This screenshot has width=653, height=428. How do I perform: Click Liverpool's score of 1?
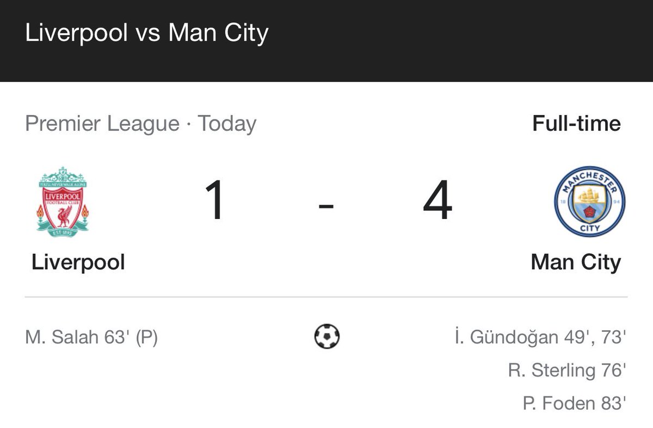click(x=215, y=200)
